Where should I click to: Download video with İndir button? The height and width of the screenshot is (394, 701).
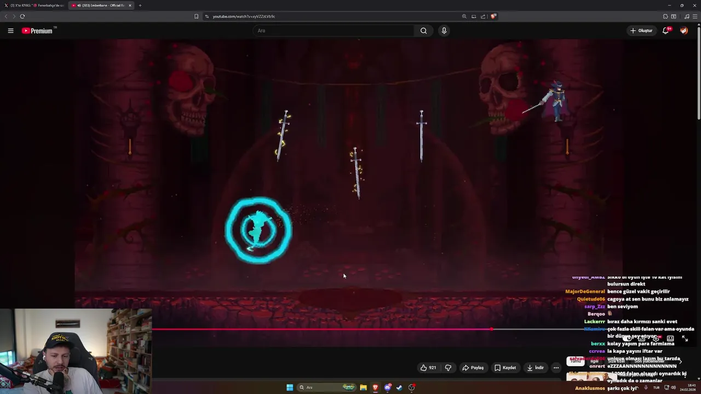point(535,368)
